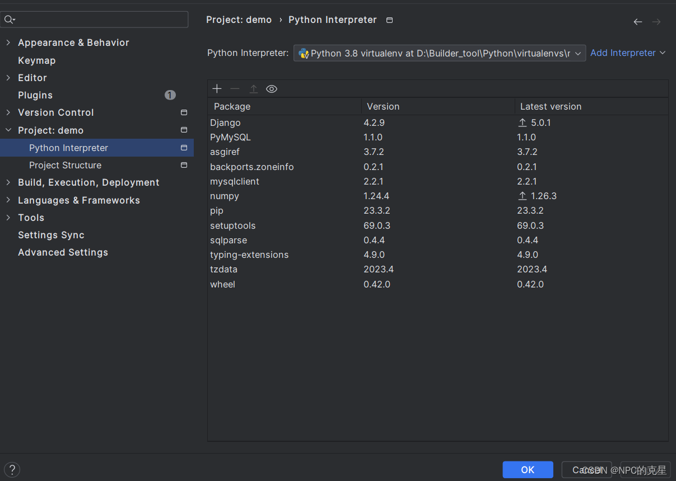Sort by Package column header

tap(285, 106)
